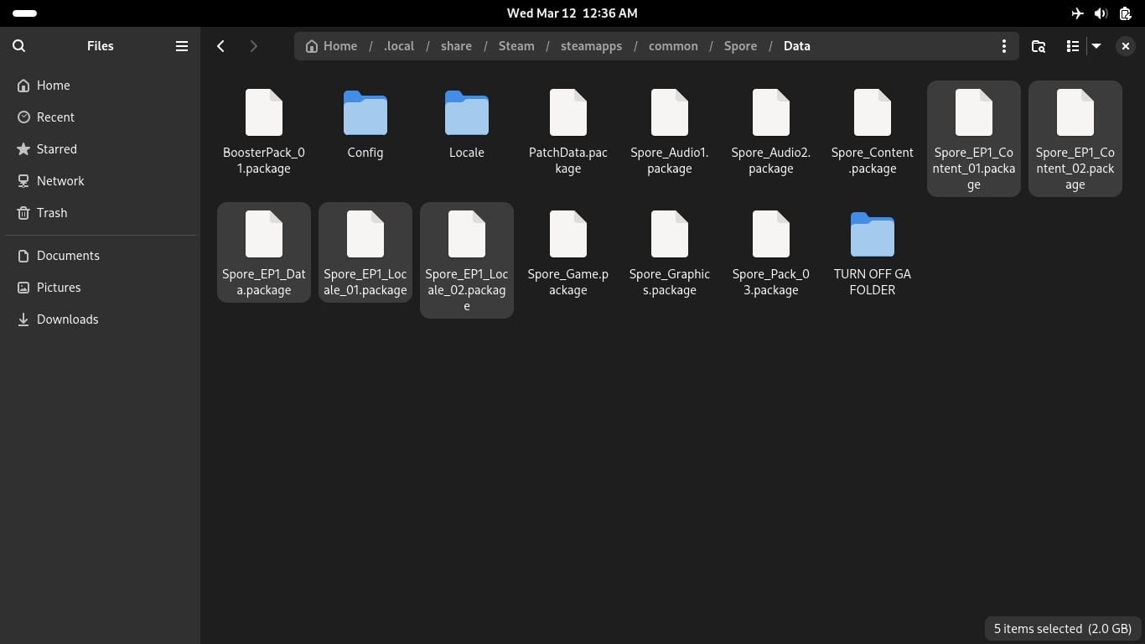Select the Locale folder

click(x=467, y=123)
